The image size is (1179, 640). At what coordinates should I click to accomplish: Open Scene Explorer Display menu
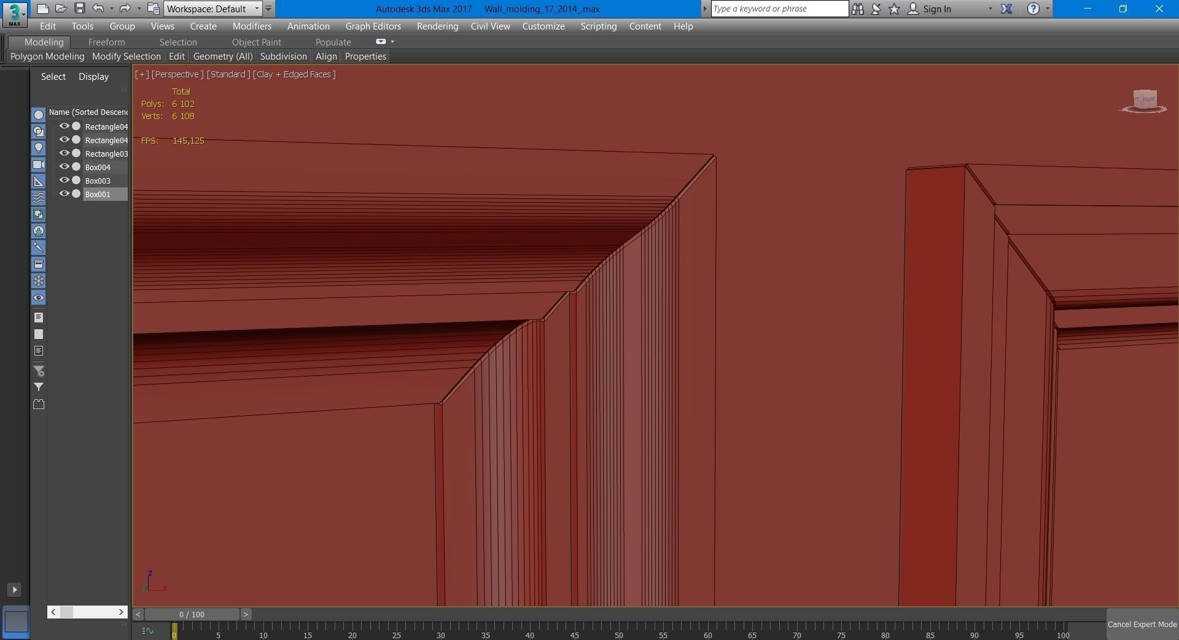pyautogui.click(x=93, y=76)
